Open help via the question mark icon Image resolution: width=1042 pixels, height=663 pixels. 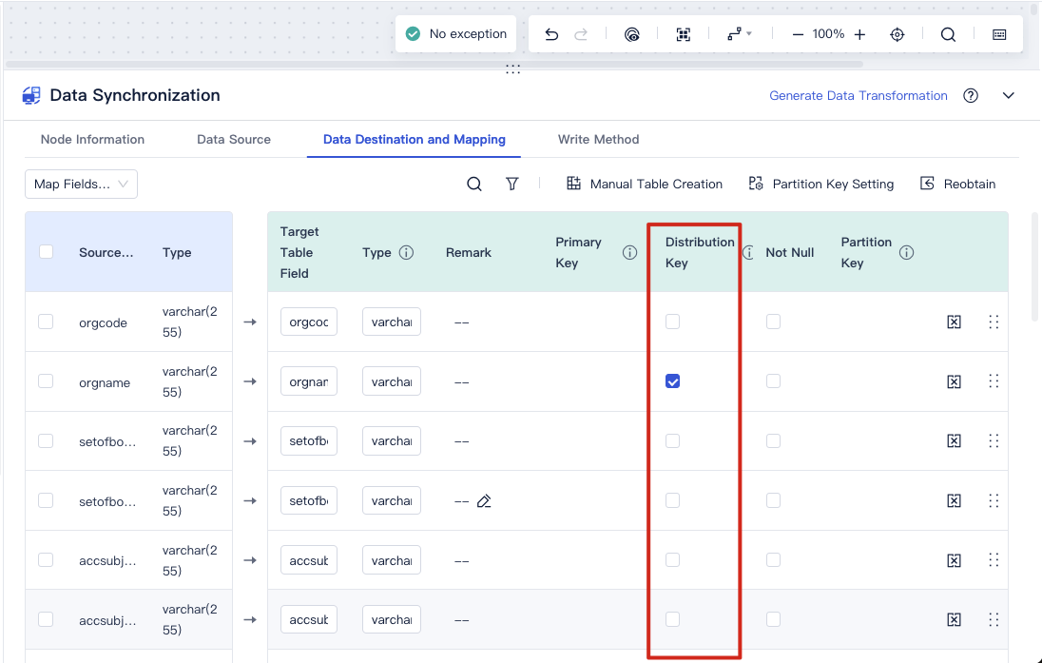(971, 96)
